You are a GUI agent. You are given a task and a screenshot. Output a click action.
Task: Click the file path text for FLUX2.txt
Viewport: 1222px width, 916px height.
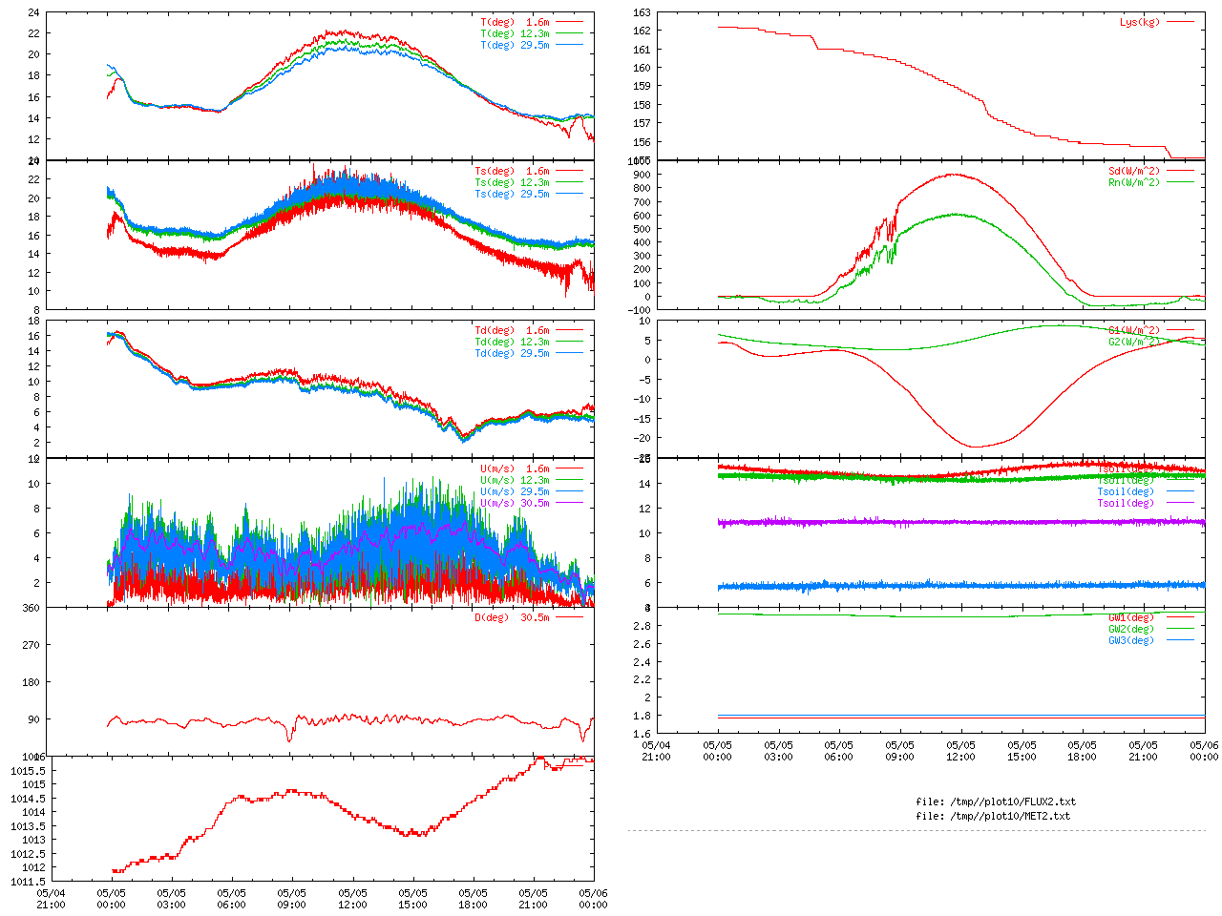tap(995, 801)
